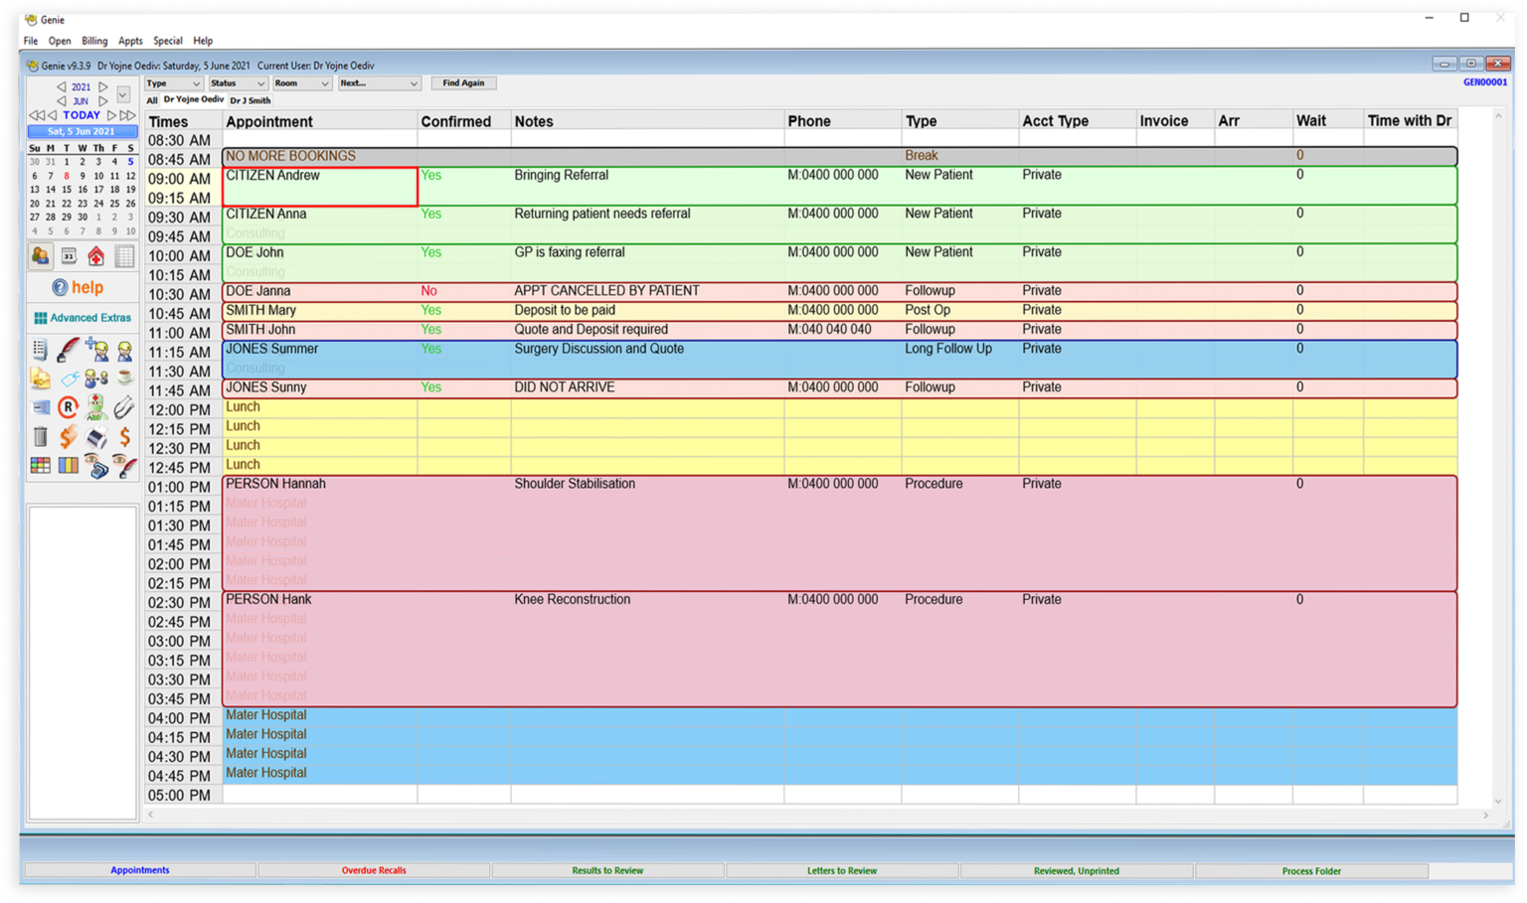Expand the Next... dropdown near Find Again
Viewport: 1527px width, 903px height.
point(378,82)
